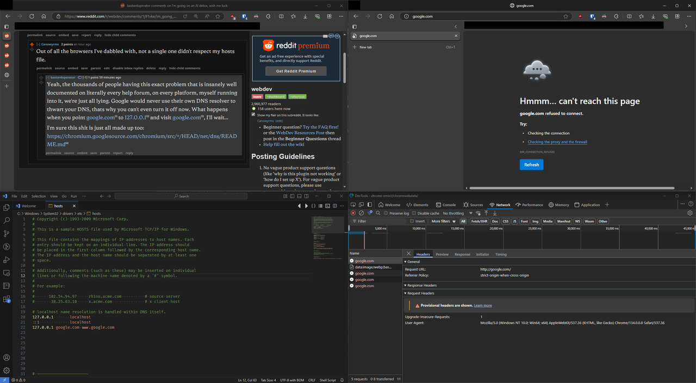This screenshot has width=696, height=383.
Task: Click the DevTools record network log button
Action: (x=353, y=213)
